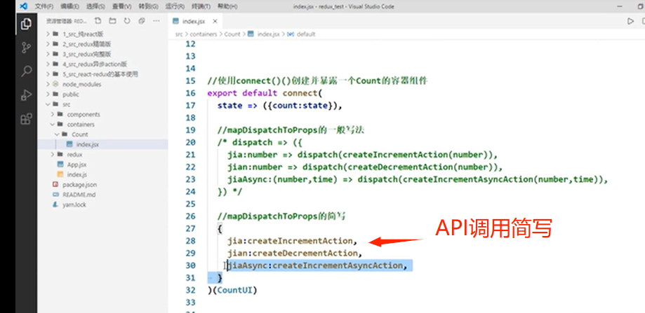645x313 pixels.
Task: Open the Explorer view in activity bar
Action: click(x=26, y=25)
